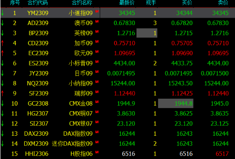Select the AD2309 contract code
The image size is (235, 159).
(x=38, y=23)
